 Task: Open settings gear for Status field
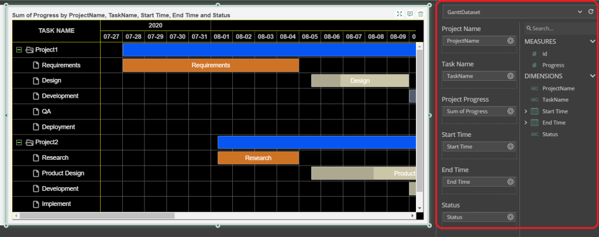pos(510,217)
